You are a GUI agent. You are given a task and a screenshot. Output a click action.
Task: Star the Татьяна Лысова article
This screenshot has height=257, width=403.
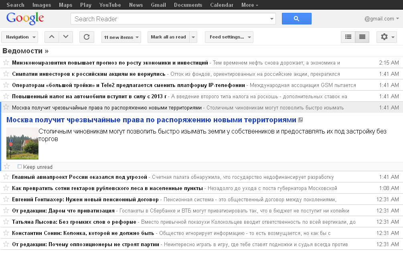(6, 222)
